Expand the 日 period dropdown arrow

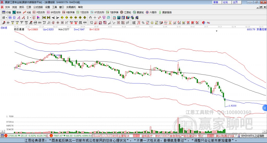[6, 18]
